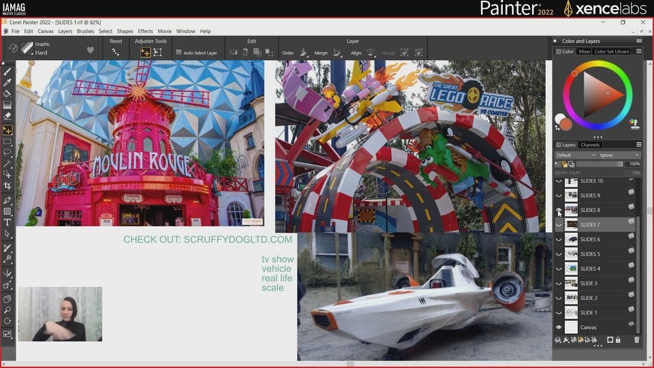Open the Ignore composite depth dropdown

point(618,155)
